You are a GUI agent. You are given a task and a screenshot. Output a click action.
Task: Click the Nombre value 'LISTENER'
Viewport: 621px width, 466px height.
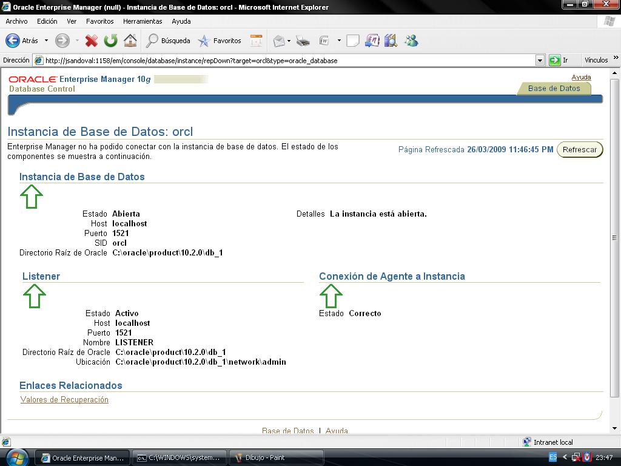pyautogui.click(x=134, y=342)
